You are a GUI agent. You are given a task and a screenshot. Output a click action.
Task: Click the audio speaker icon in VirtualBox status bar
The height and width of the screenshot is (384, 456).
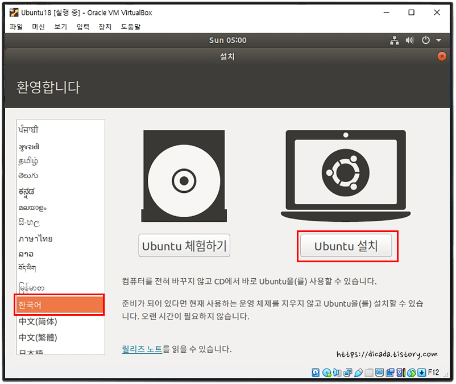(337, 373)
